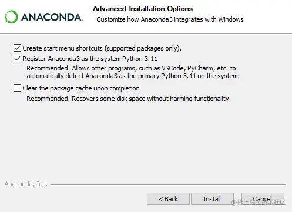The width and height of the screenshot is (292, 212).
Task: Click the Anaconda, Inc. branding text
Action: point(26,184)
